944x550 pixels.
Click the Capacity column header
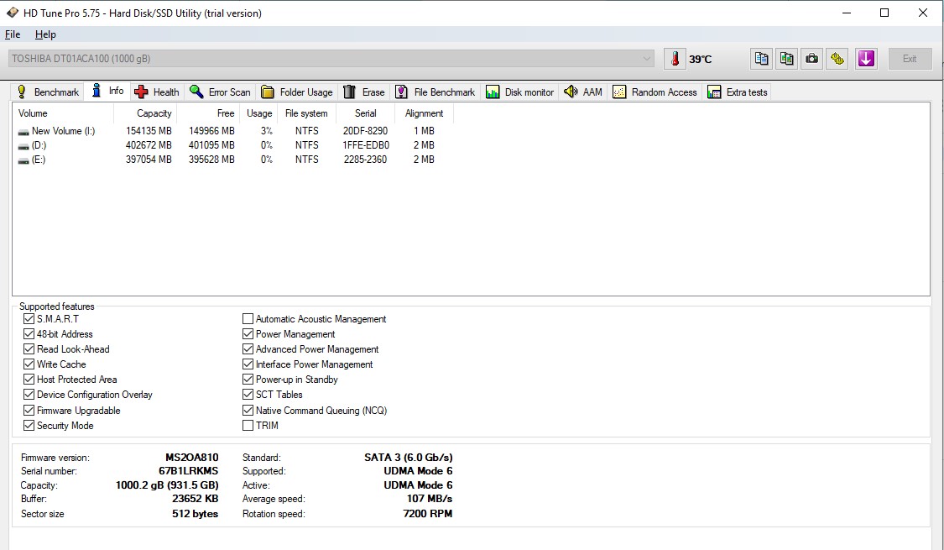[x=154, y=113]
